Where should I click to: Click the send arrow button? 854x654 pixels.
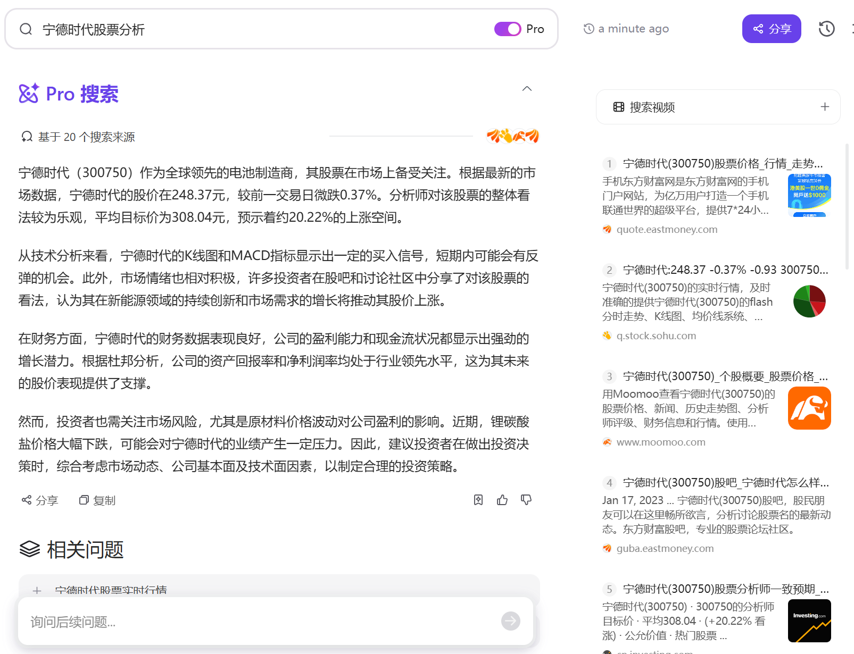[511, 621]
